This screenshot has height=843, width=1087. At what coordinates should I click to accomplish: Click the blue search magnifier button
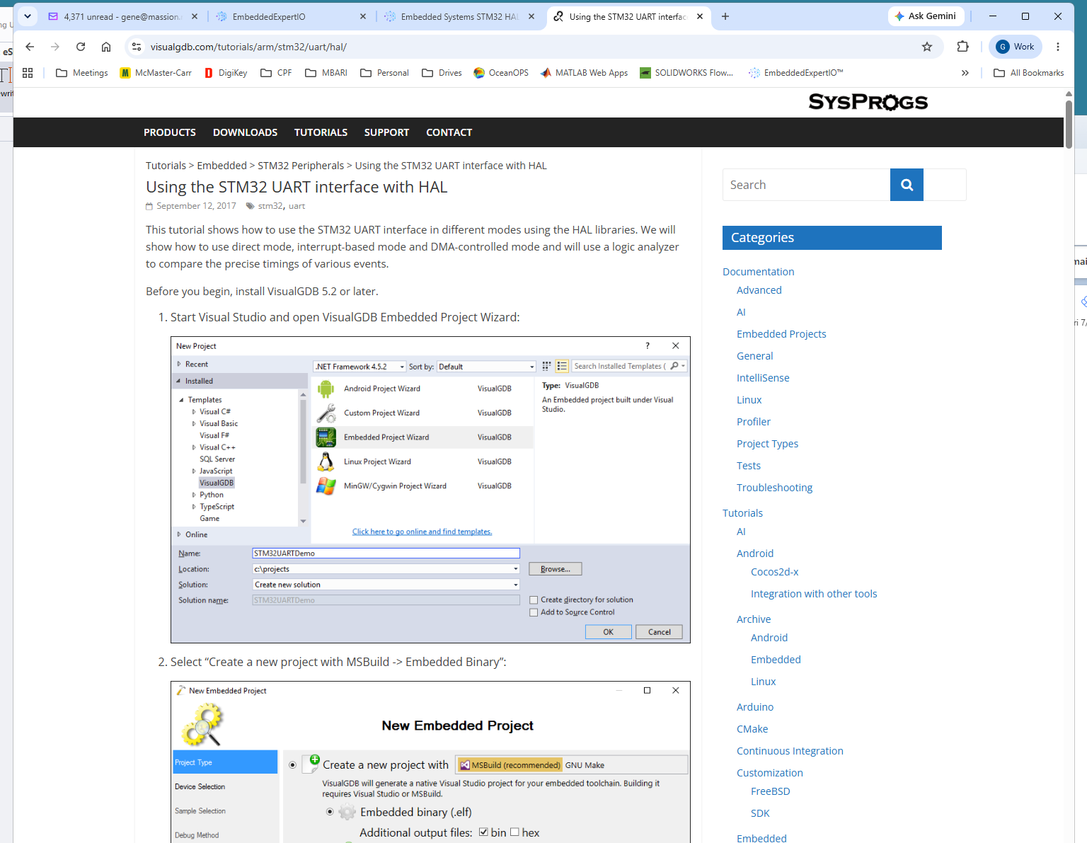pyautogui.click(x=907, y=185)
